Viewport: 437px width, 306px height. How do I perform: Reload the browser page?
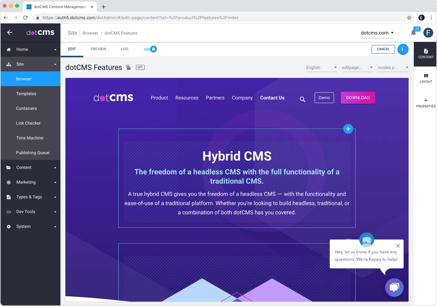pos(26,18)
